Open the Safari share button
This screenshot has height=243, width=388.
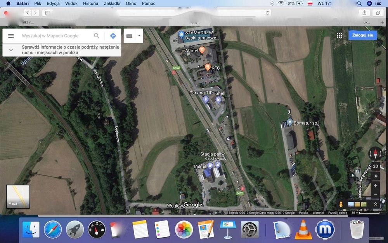[364, 13]
